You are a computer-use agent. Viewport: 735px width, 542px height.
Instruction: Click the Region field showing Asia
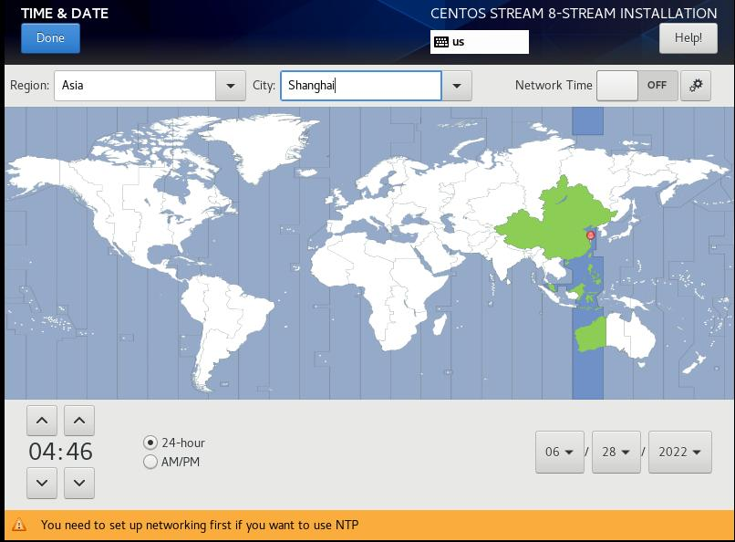tap(135, 86)
